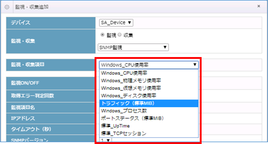The width and height of the screenshot is (268, 144).
Task: Select ポートステータス（標準MIB） option
Action: coord(149,118)
